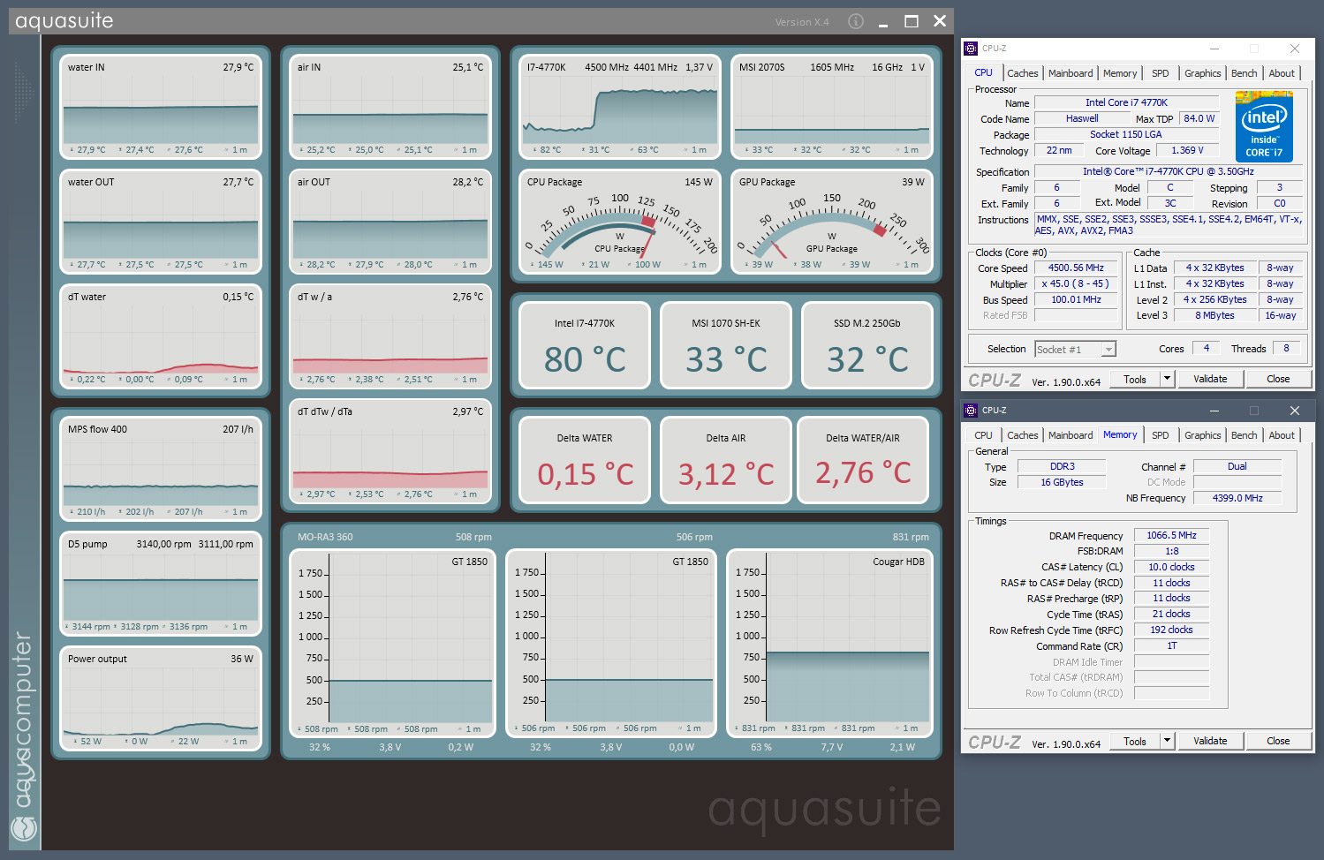Expand Tools dropdown arrow in CPU-Z memory window
1324x860 pixels.
[x=1167, y=741]
